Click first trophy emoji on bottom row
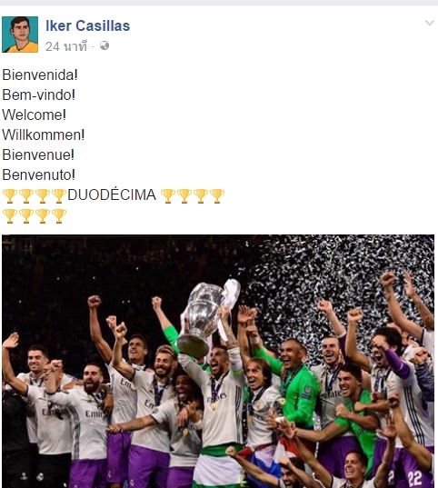The width and height of the screenshot is (438, 488). click(x=10, y=216)
